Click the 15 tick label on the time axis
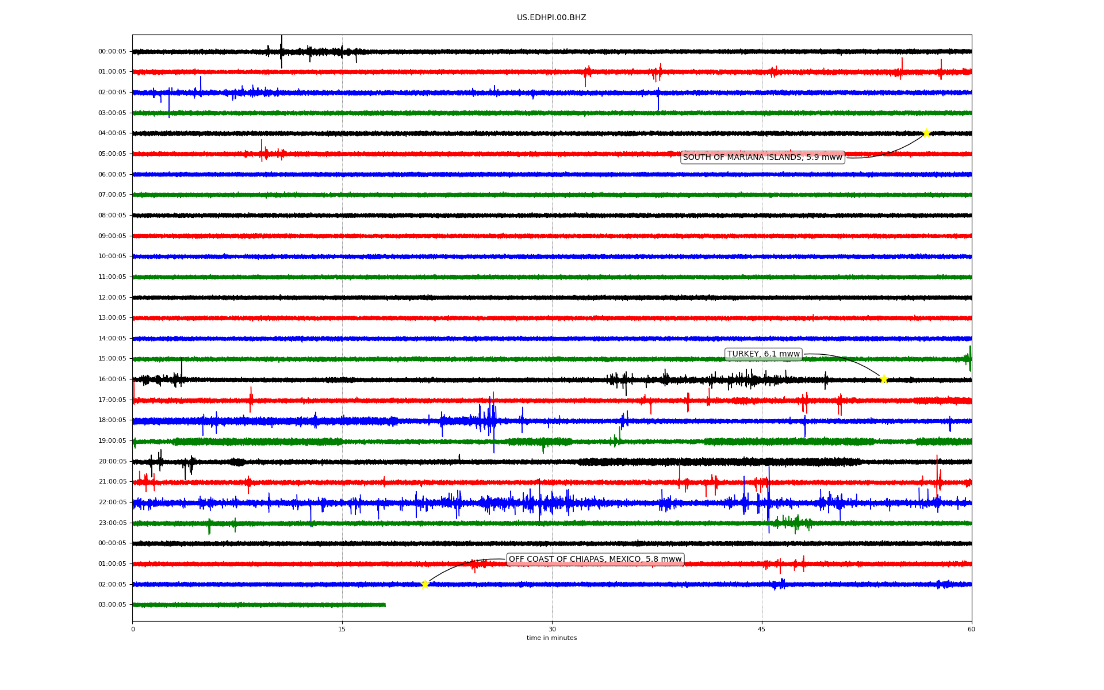Image resolution: width=1104 pixels, height=690 pixels. tap(342, 629)
